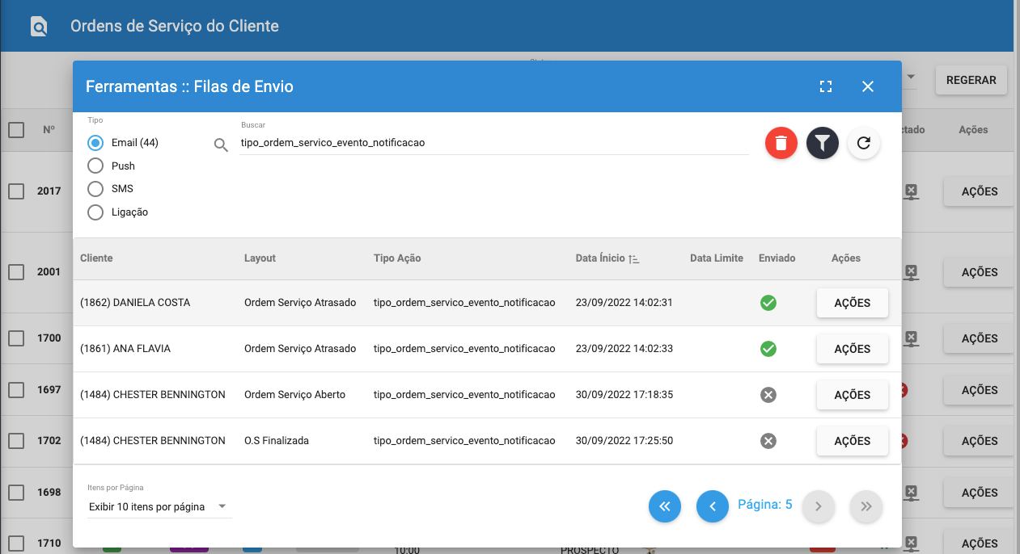Click sort icon beside Data Início
The image size is (1020, 554).
point(634,259)
